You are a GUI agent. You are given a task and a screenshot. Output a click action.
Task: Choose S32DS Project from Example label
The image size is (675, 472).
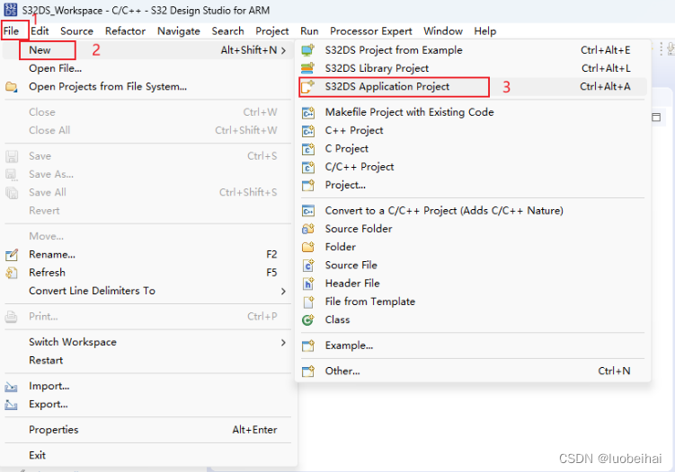coord(394,50)
